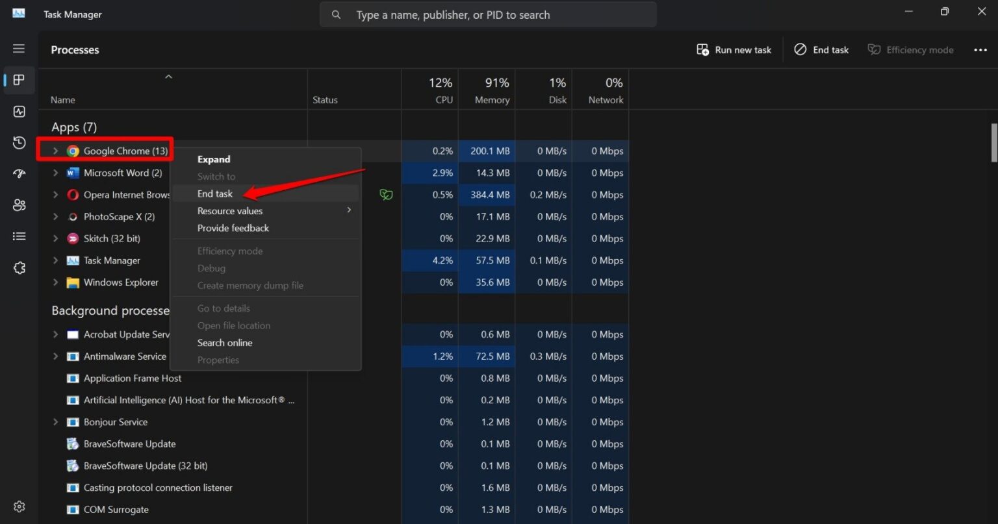
Task: Open App history from sidebar
Action: 19,143
